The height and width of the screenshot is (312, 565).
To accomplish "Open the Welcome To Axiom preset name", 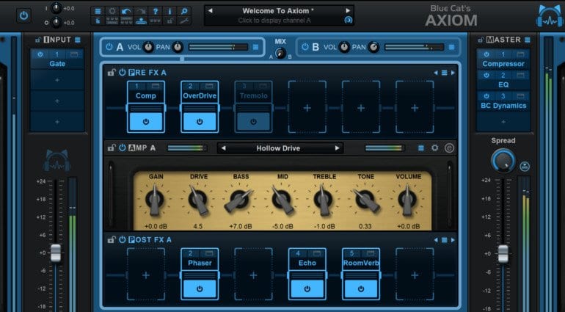I will click(278, 11).
